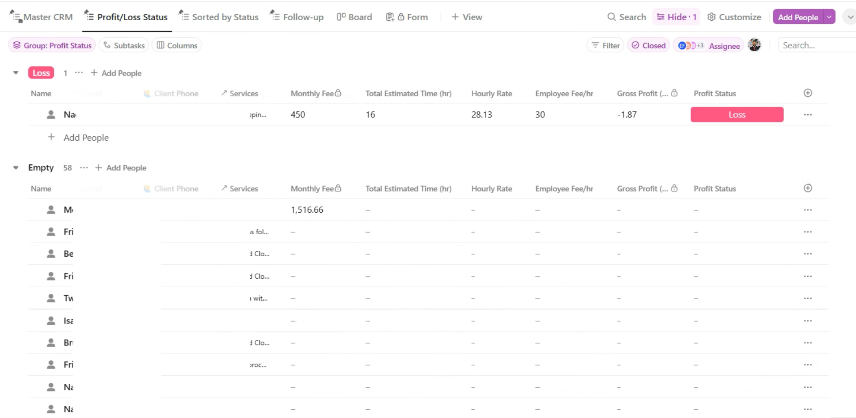Screen dimensions: 856x418
Task: Open row options for the Loss row
Action: click(x=808, y=115)
